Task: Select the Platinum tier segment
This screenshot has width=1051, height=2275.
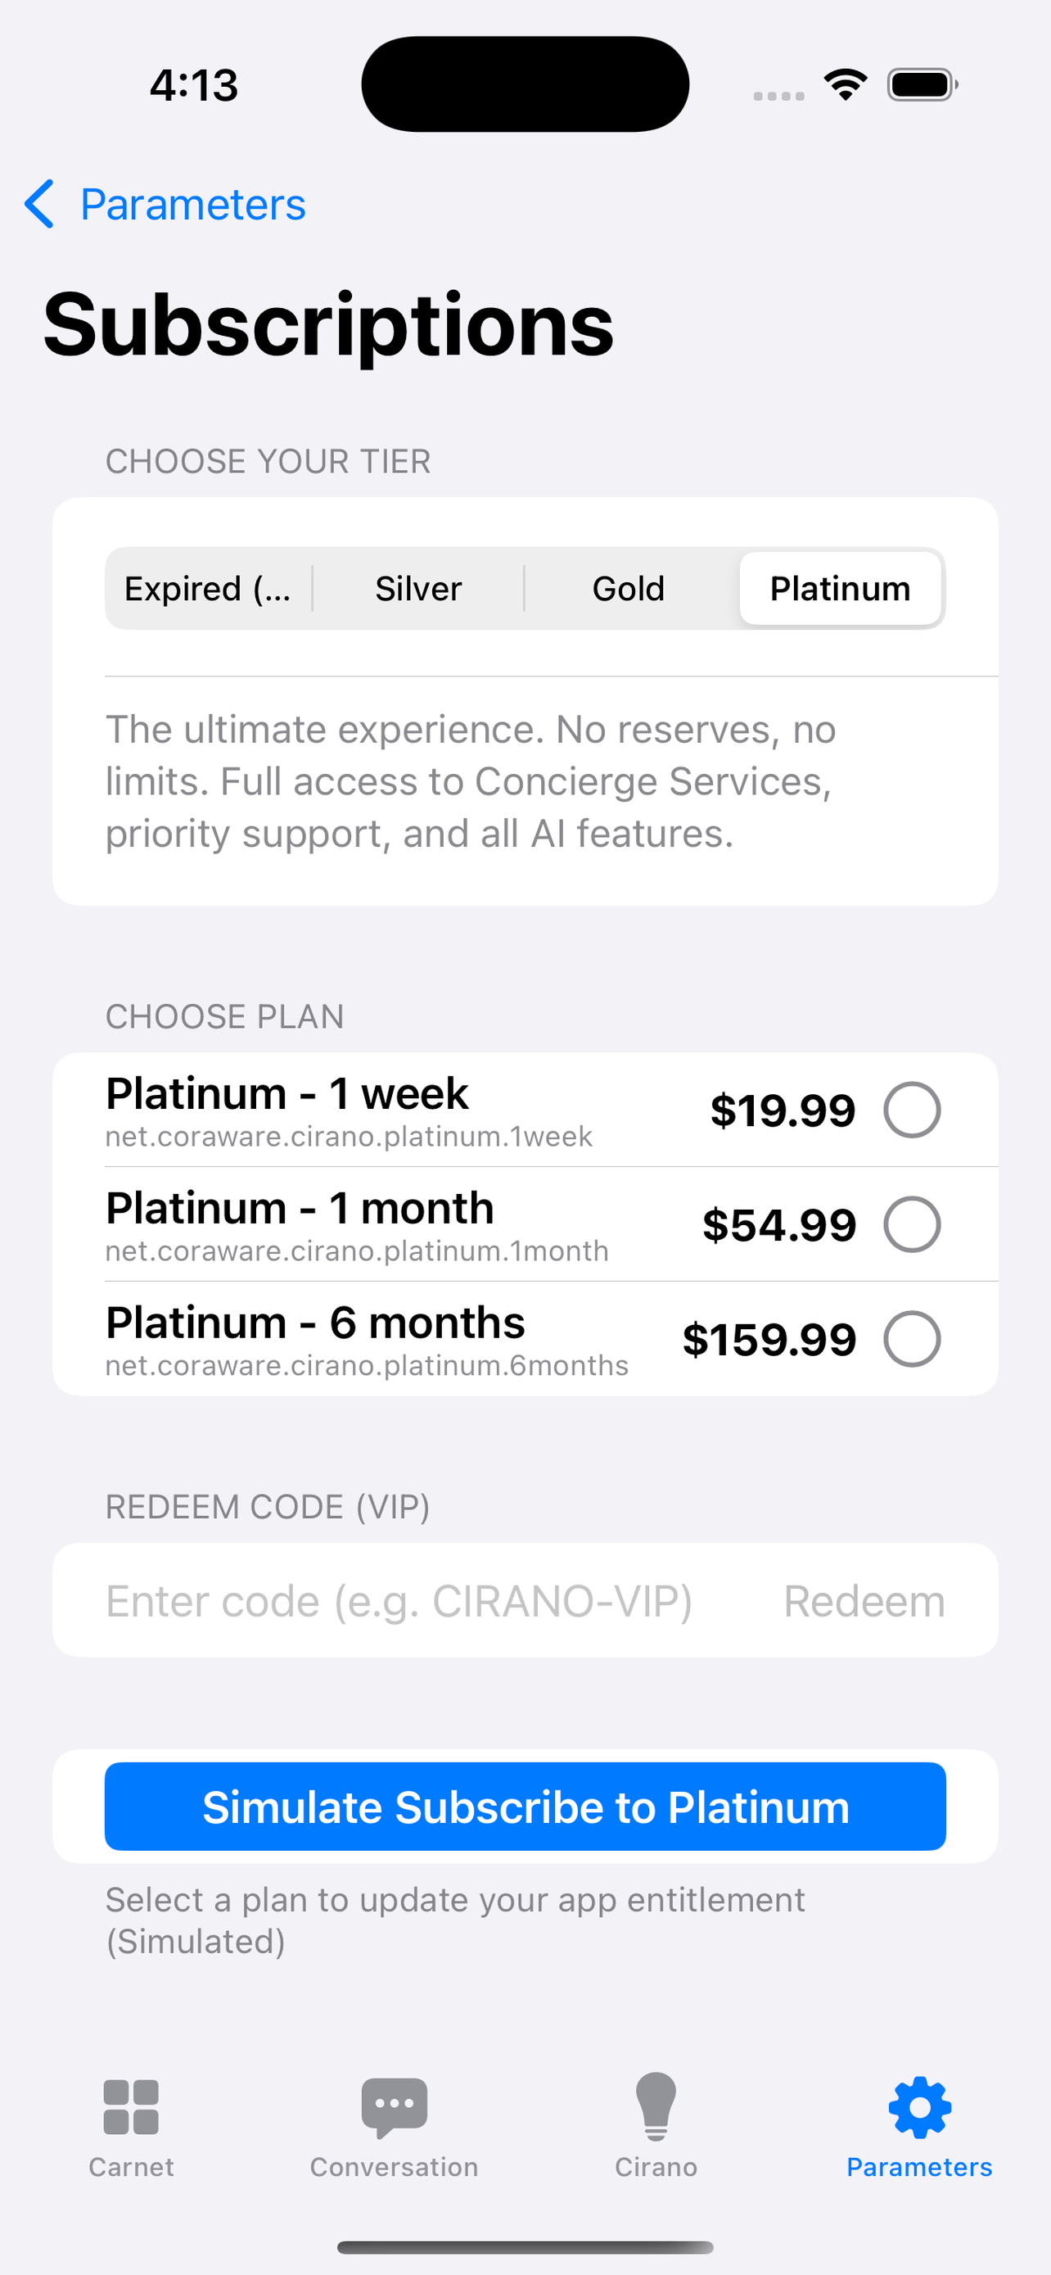Action: click(x=839, y=588)
